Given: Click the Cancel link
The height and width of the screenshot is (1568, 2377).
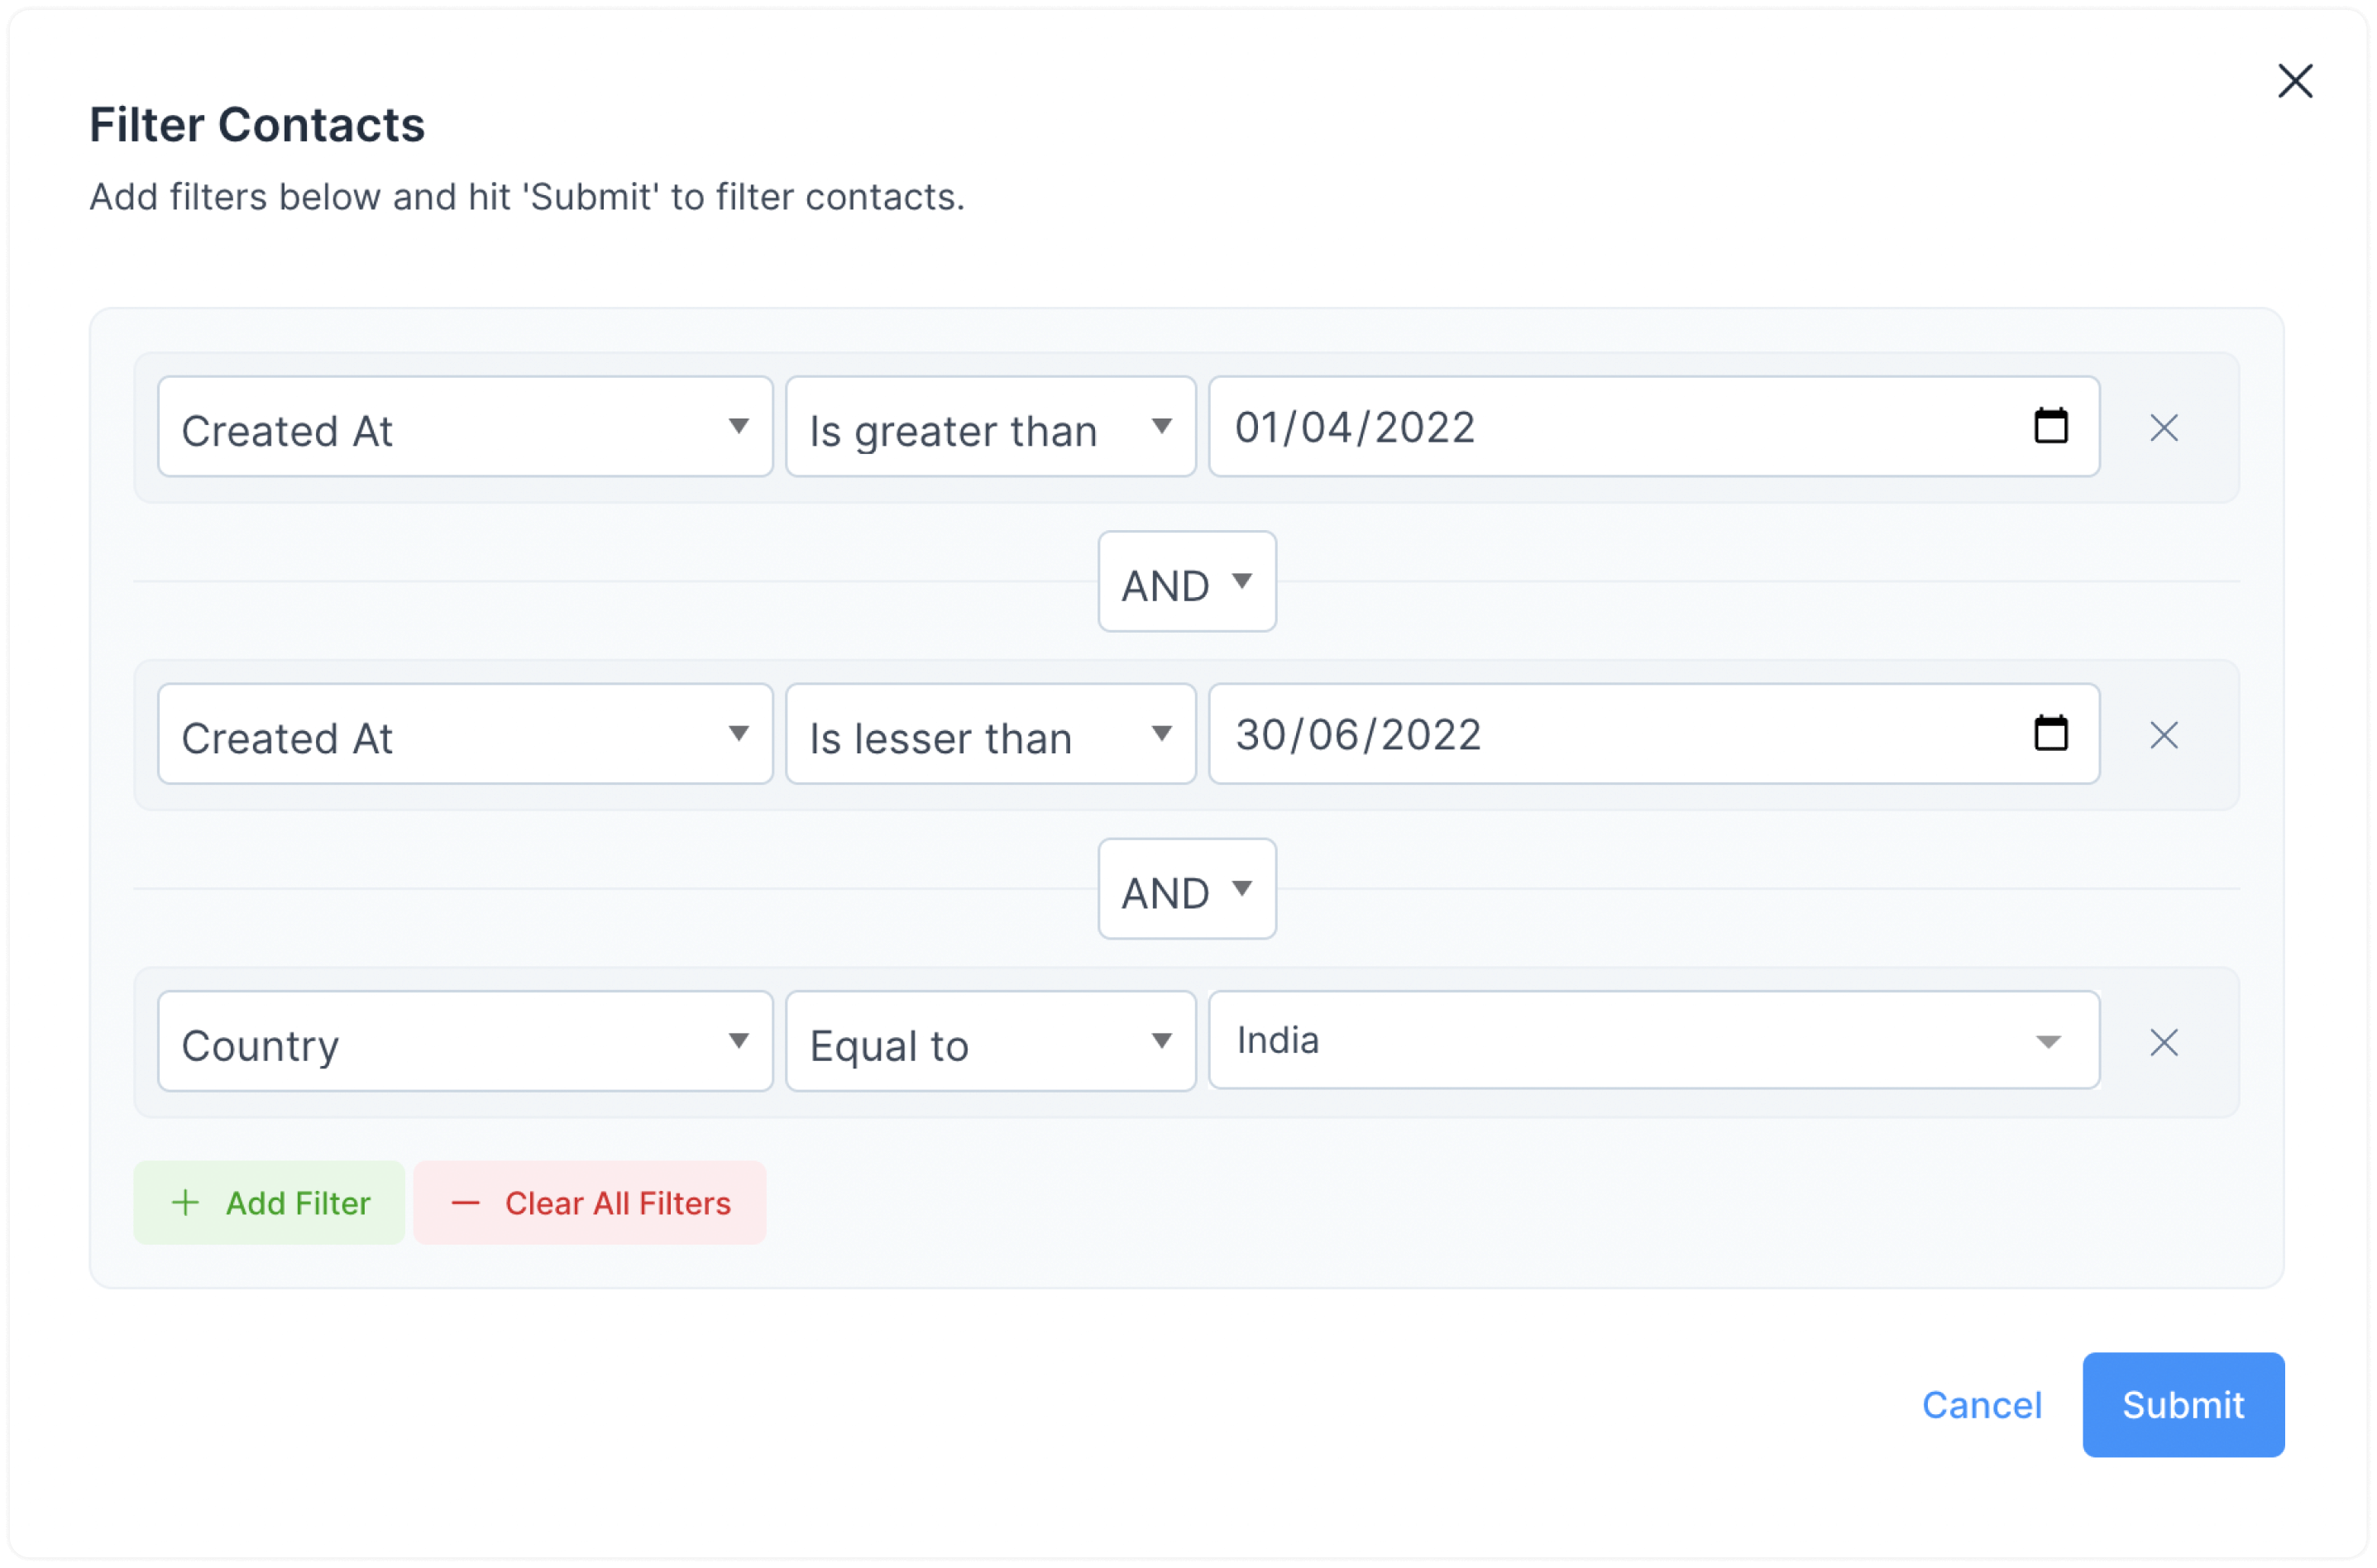Looking at the screenshot, I should coord(1982,1405).
